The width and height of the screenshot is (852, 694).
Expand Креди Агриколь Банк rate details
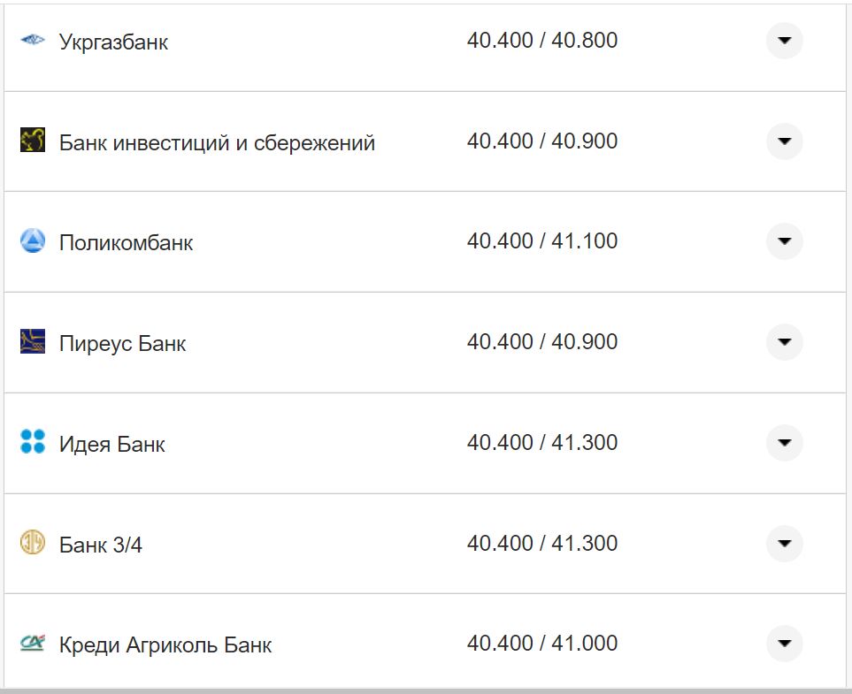(x=784, y=644)
